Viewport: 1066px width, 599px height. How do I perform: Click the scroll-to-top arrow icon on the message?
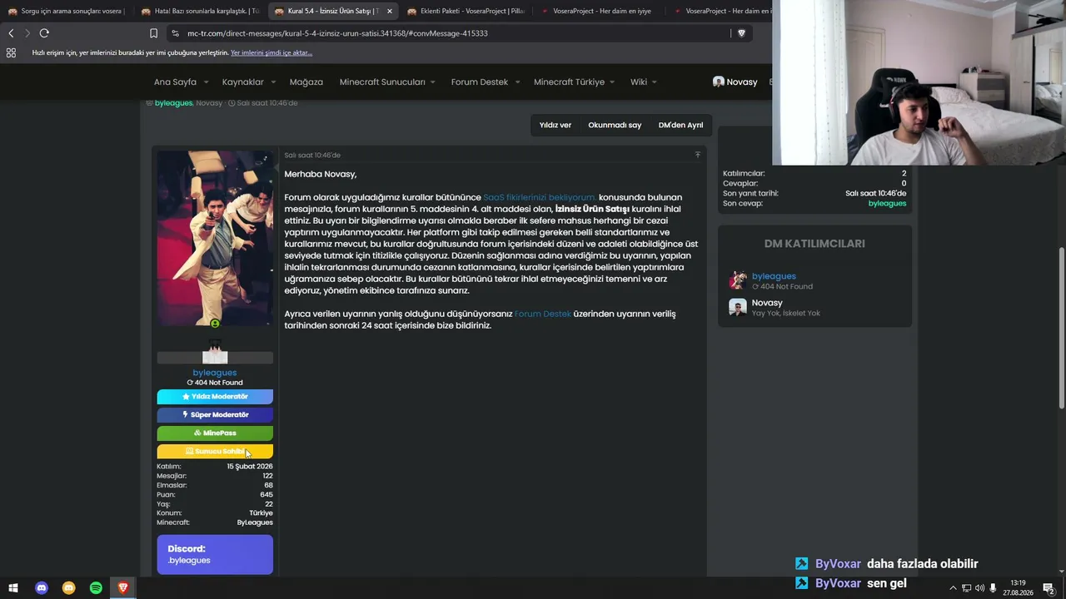pyautogui.click(x=697, y=155)
